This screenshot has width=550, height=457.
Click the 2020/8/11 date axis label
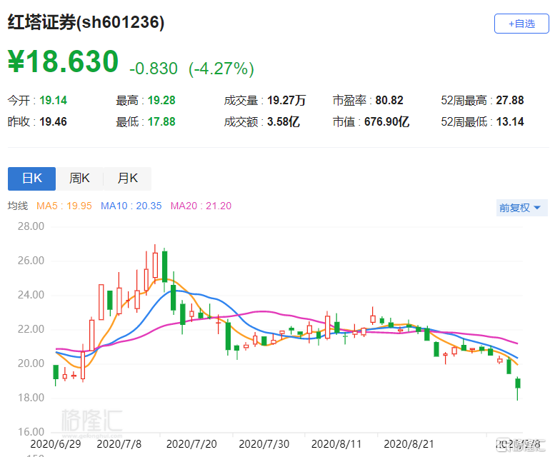(x=335, y=444)
